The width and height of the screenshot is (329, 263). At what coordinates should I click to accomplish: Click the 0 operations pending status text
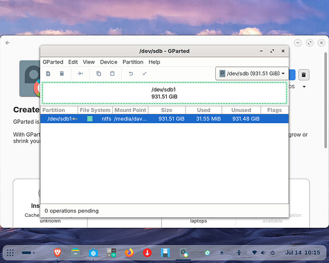[x=72, y=211]
